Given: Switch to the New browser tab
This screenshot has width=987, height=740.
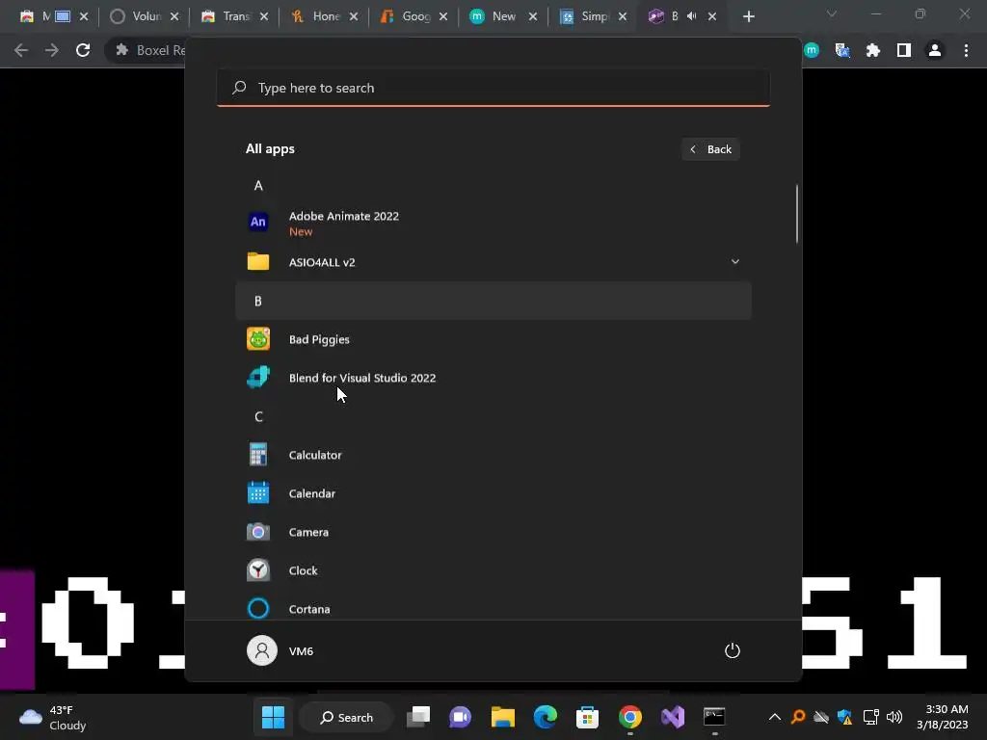Looking at the screenshot, I should coord(503,16).
